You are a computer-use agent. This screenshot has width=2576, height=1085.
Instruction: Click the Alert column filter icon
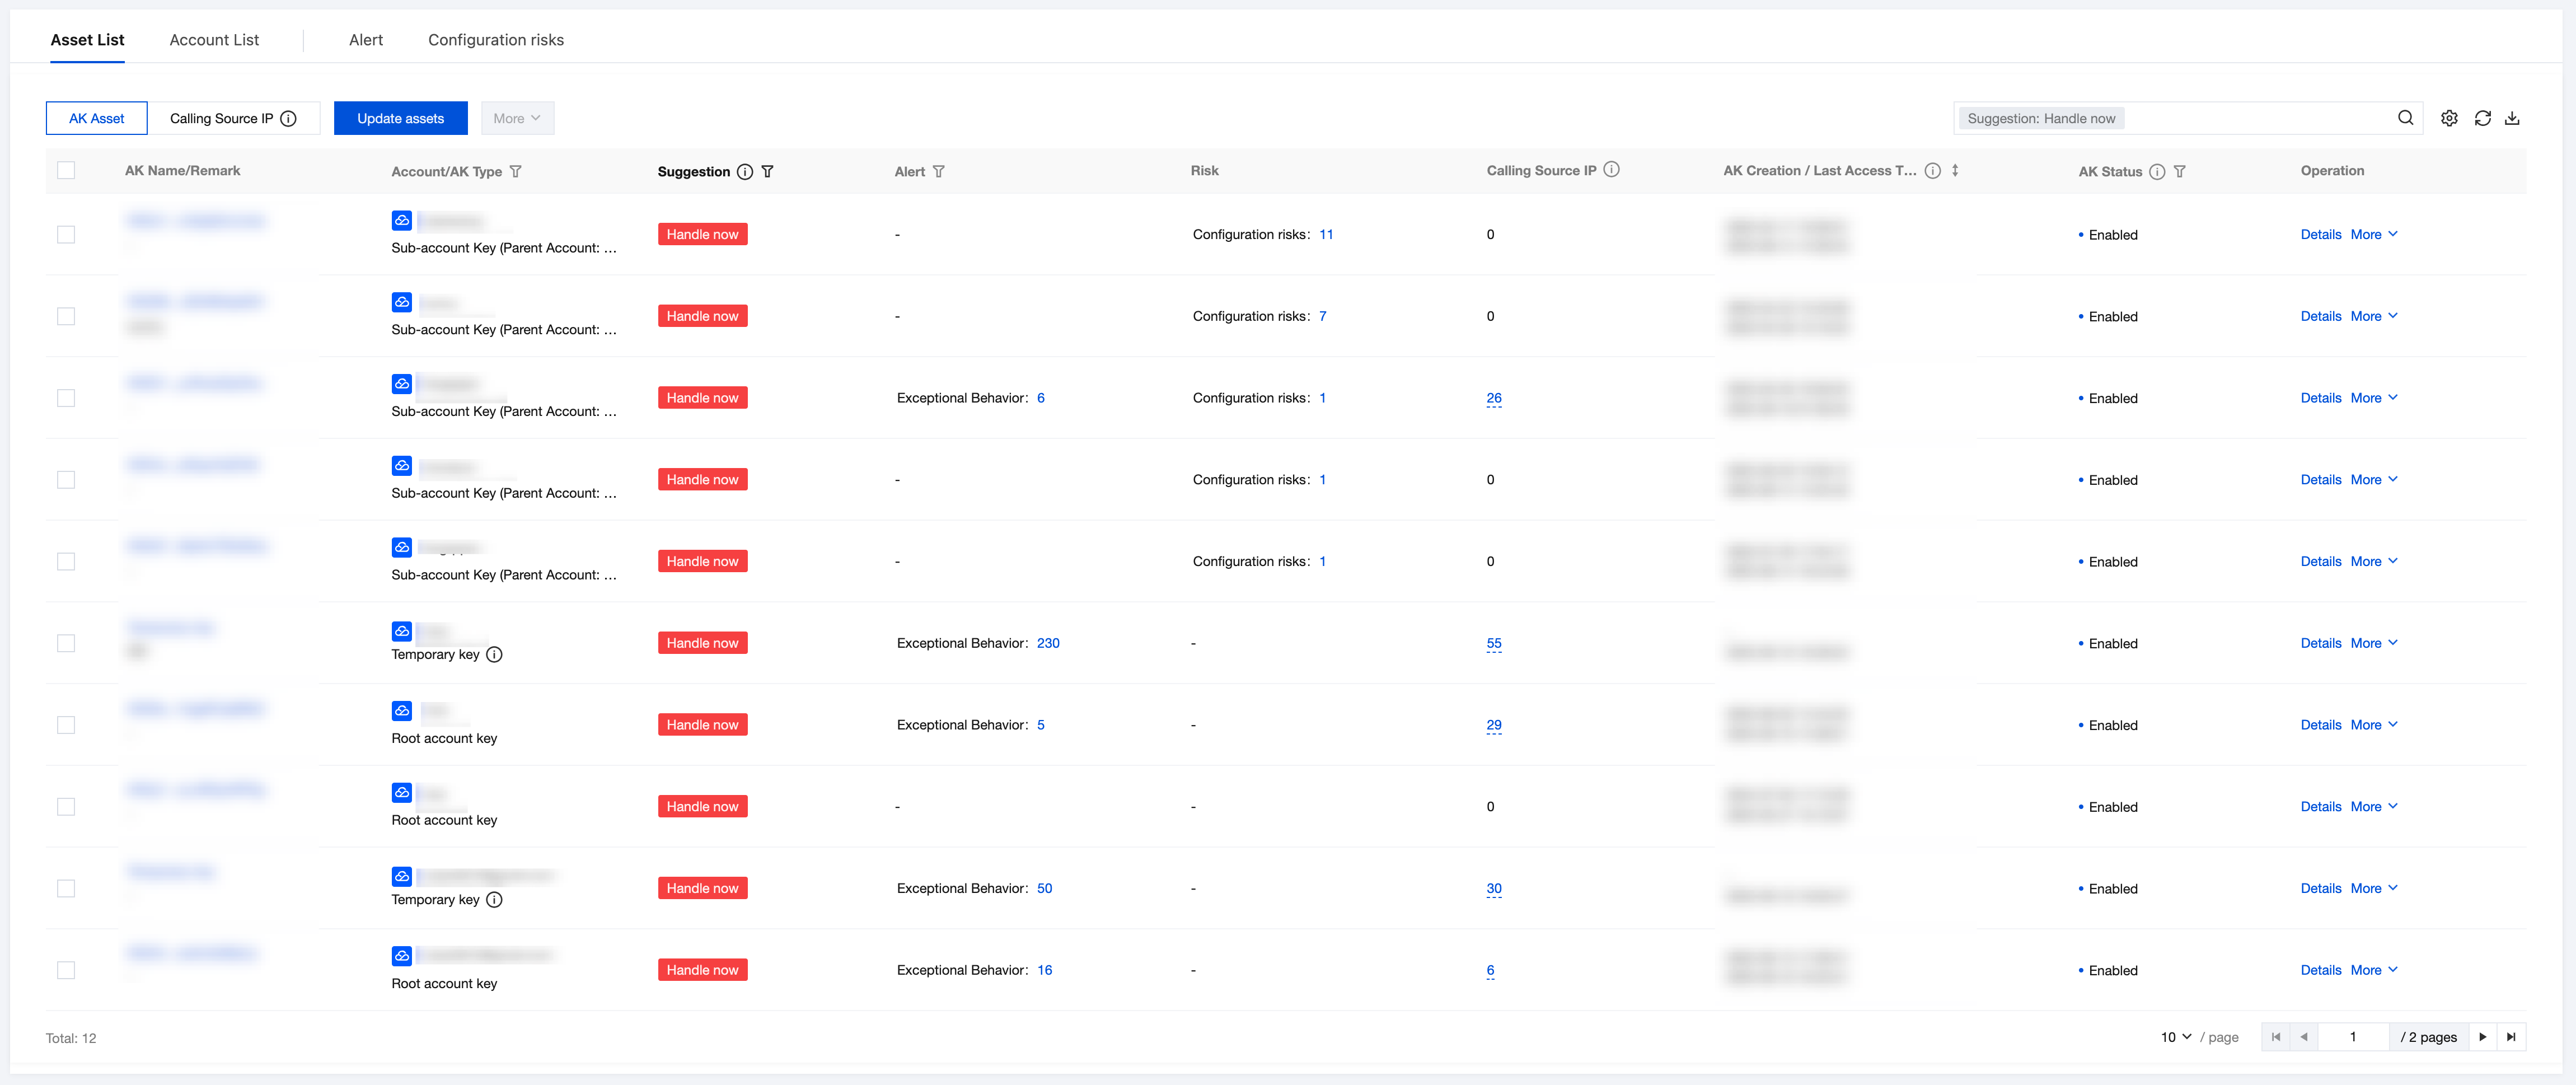[938, 171]
